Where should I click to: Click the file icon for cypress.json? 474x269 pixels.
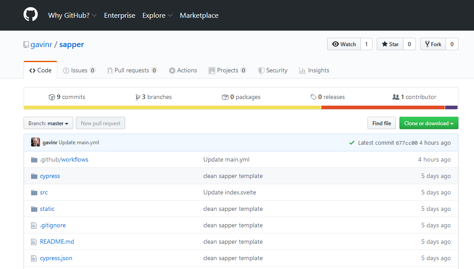[x=34, y=258]
